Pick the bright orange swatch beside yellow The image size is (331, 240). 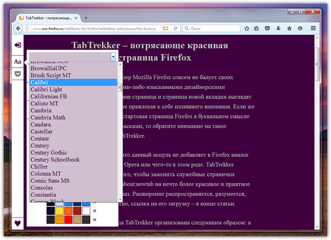68,211
